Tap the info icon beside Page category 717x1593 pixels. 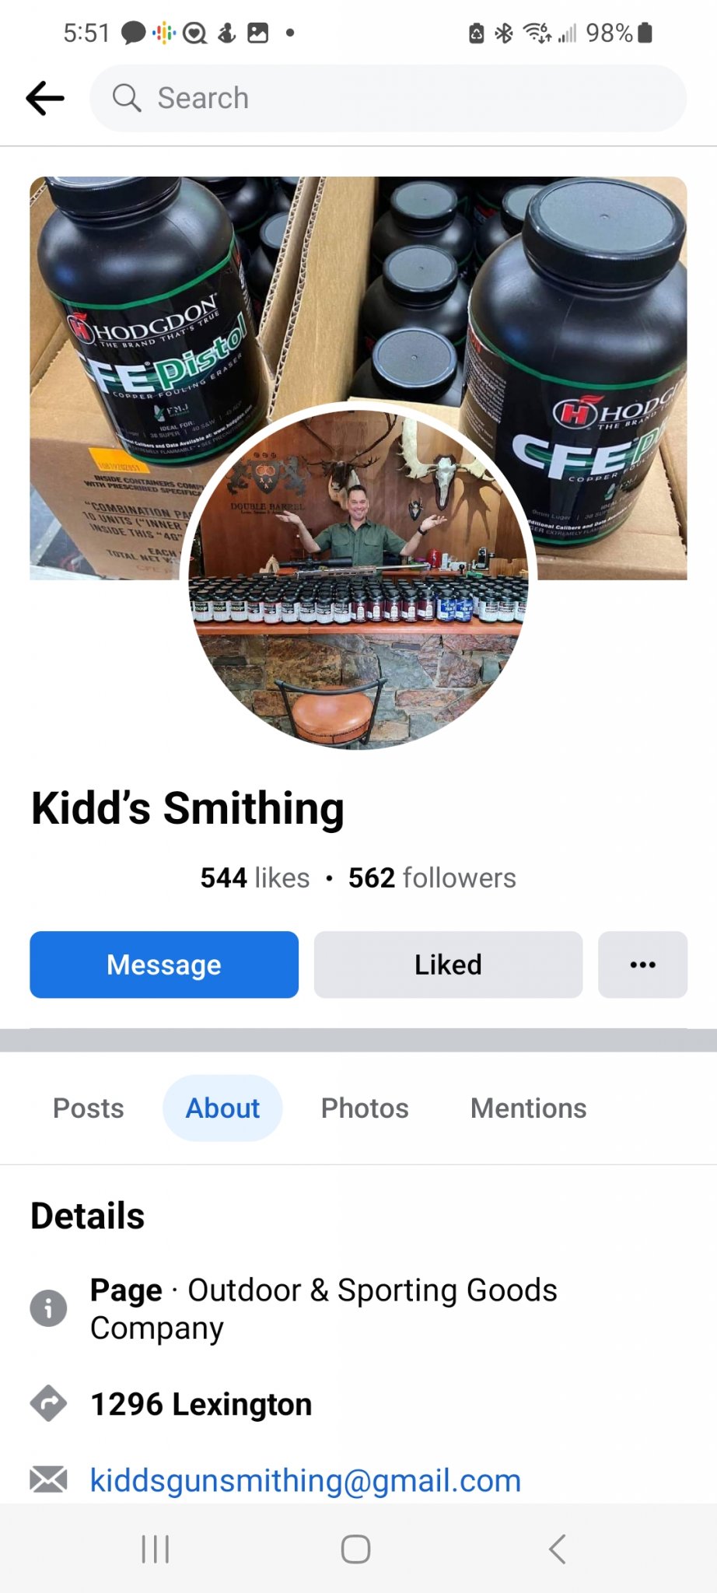click(x=48, y=1308)
